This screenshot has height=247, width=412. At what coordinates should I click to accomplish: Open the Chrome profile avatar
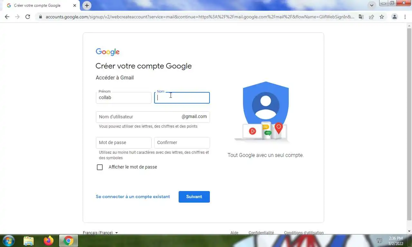394,17
